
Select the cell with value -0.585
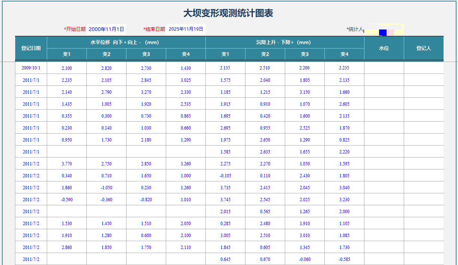pos(344,259)
